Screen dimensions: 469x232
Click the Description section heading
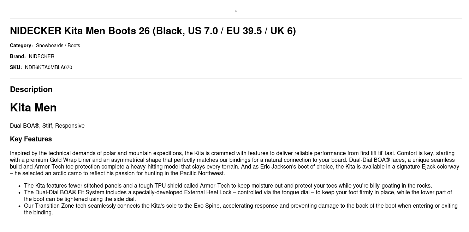pos(31,90)
